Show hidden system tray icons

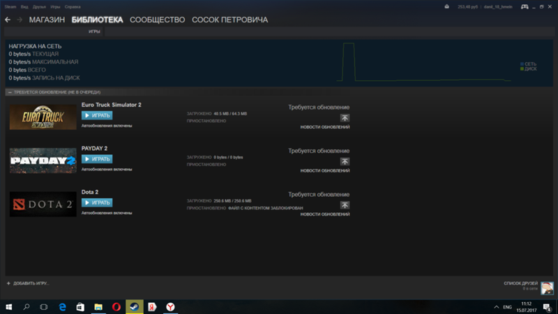point(496,307)
